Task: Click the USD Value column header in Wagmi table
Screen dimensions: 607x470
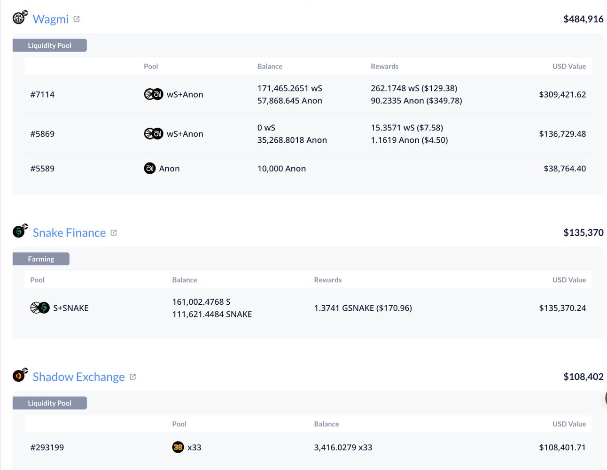Action: (x=569, y=67)
